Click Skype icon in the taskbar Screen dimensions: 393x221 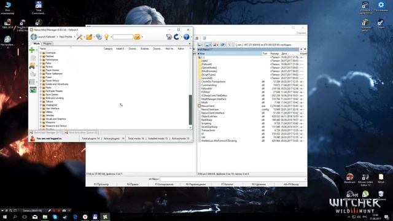coord(55,217)
